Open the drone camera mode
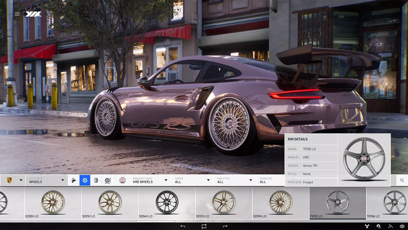Viewport: 408px width, 230px height. (x=367, y=226)
